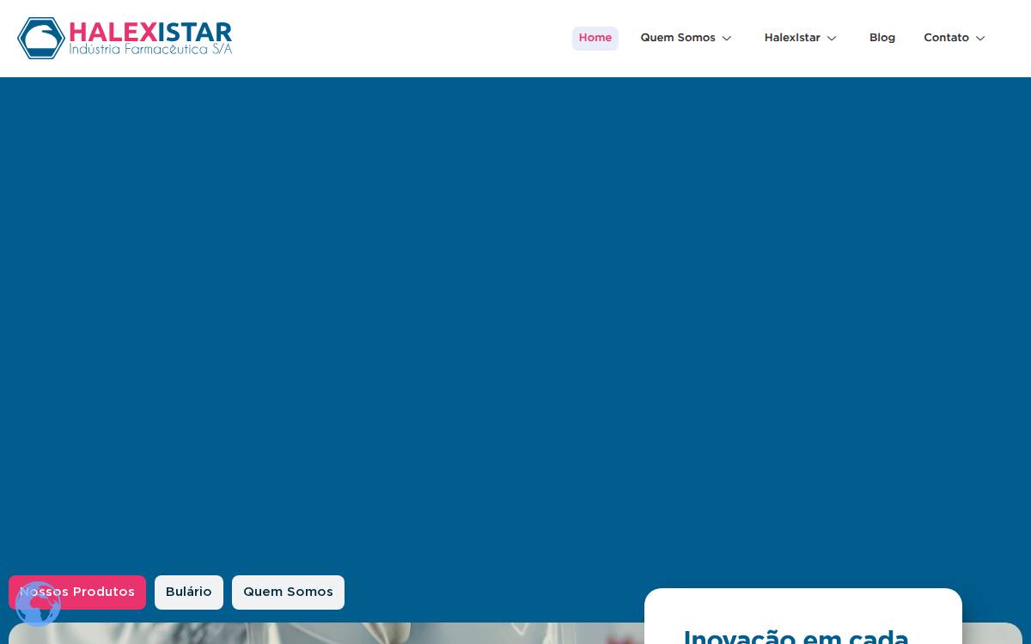1031x644 pixels.
Task: Click the Nossos Produtos button
Action: tap(77, 592)
